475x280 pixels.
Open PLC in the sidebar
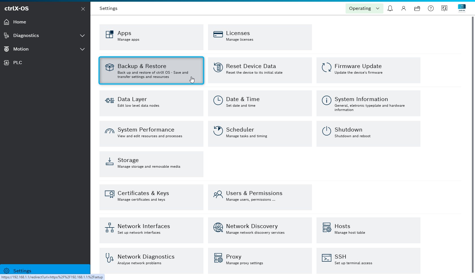(x=18, y=63)
